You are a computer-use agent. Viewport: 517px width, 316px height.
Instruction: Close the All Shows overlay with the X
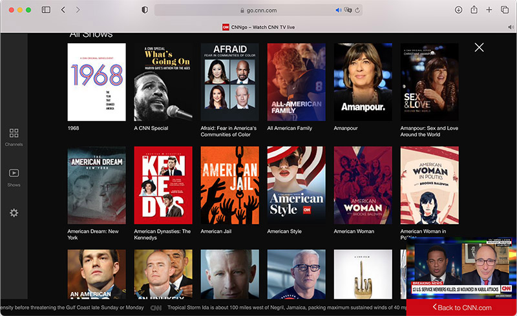click(479, 47)
